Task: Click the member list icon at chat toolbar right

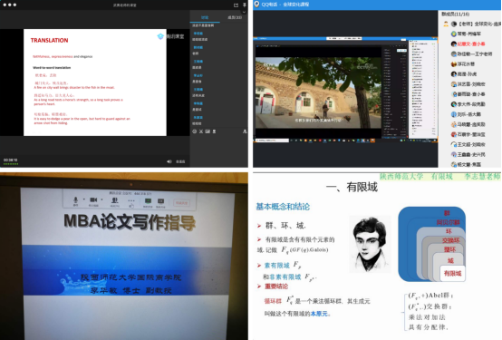Action: (245, 131)
